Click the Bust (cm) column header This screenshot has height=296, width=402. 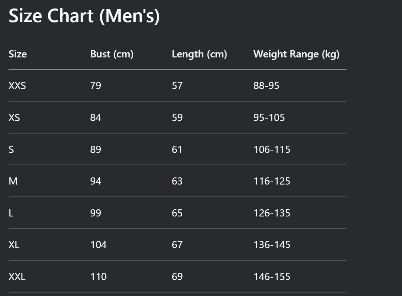click(112, 54)
